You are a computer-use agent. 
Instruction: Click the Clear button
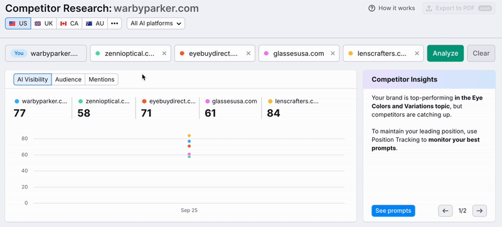tap(481, 53)
